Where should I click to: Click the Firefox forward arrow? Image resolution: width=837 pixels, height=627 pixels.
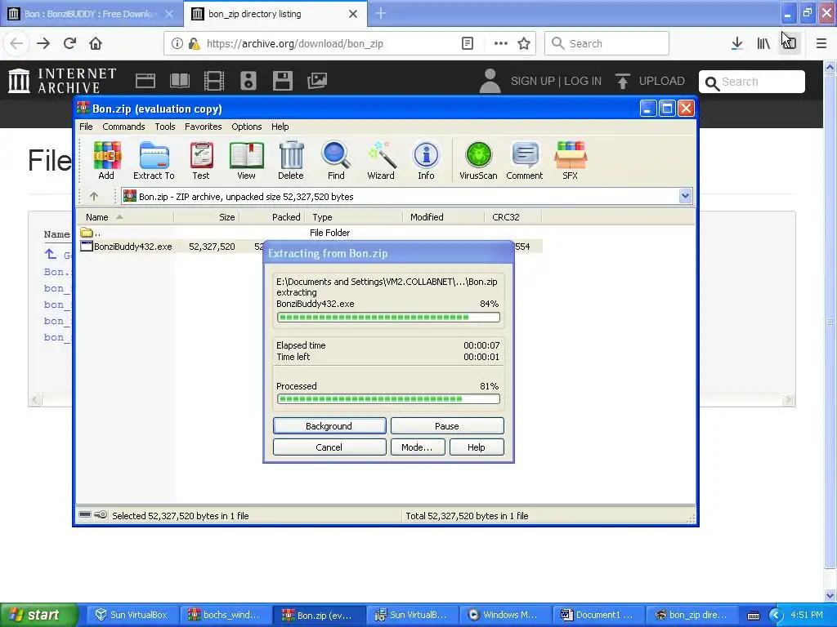click(43, 43)
